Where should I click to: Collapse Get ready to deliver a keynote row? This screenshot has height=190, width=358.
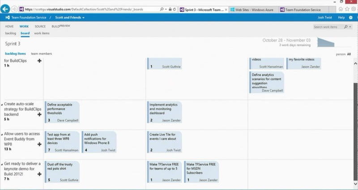[x=2, y=164]
